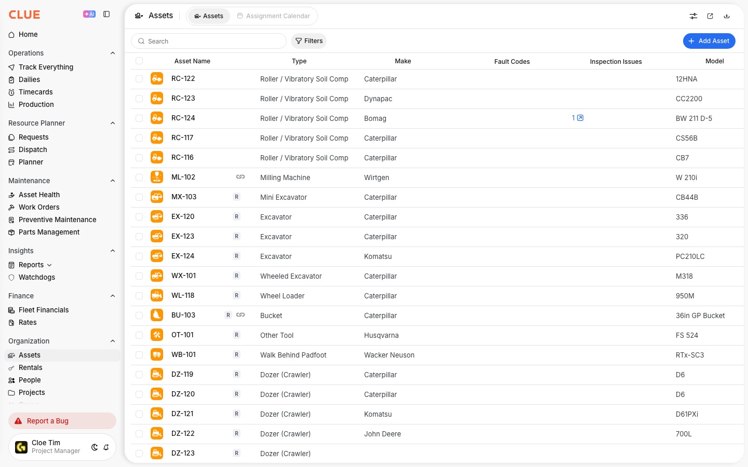Click the link icon on BU-103

(x=241, y=315)
